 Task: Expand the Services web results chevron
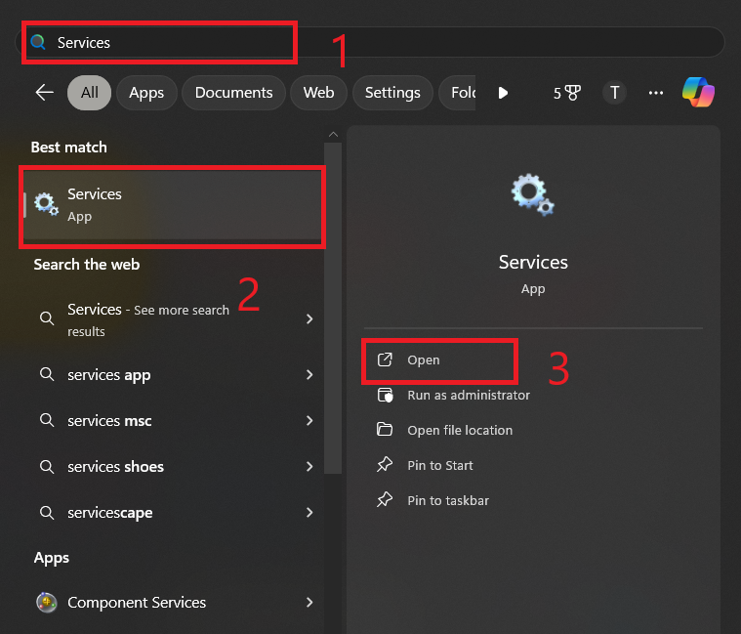(x=309, y=319)
